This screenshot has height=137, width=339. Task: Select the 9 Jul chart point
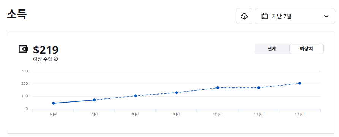[176, 93]
